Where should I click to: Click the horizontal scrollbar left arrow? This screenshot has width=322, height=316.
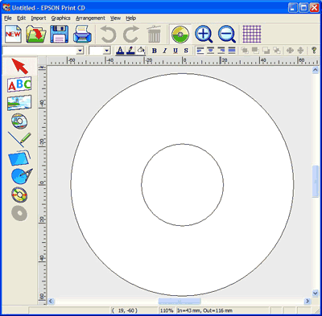(51, 302)
